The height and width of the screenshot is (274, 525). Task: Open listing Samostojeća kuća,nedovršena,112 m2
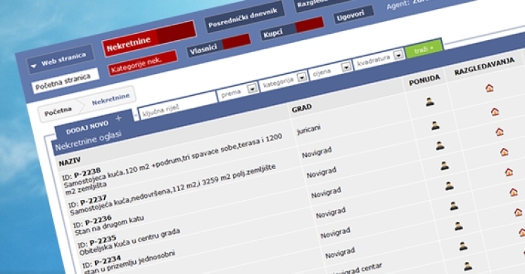[x=172, y=189]
